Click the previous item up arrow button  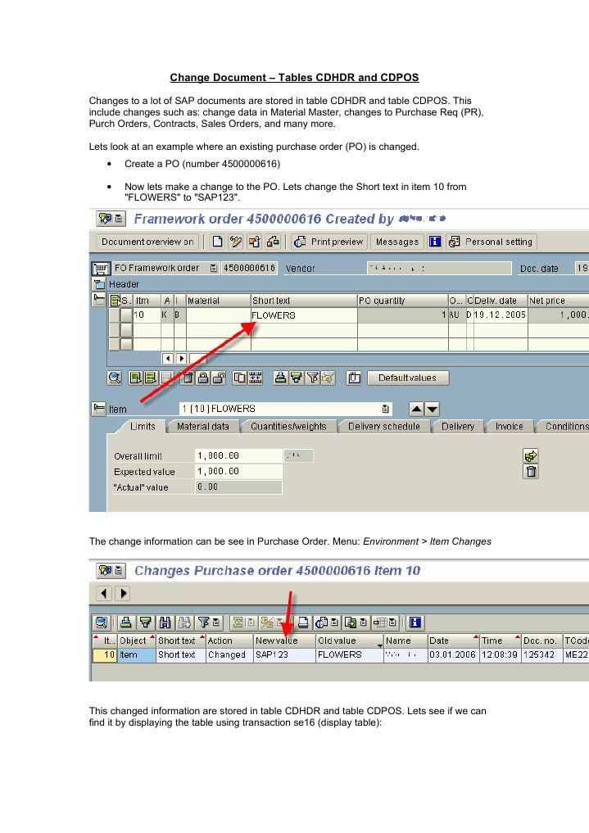pyautogui.click(x=417, y=409)
